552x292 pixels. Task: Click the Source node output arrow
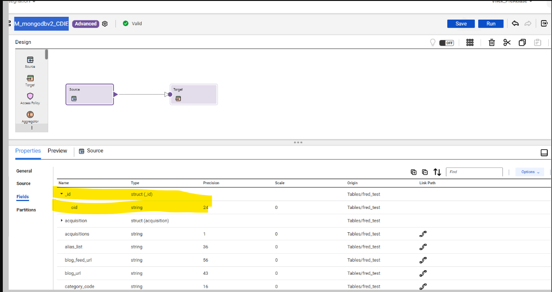[115, 94]
